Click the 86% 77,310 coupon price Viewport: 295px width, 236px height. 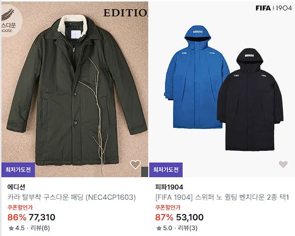tap(31, 217)
